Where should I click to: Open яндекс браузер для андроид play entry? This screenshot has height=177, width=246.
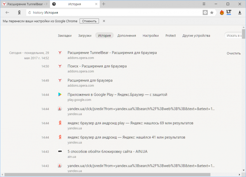pyautogui.click(x=130, y=123)
